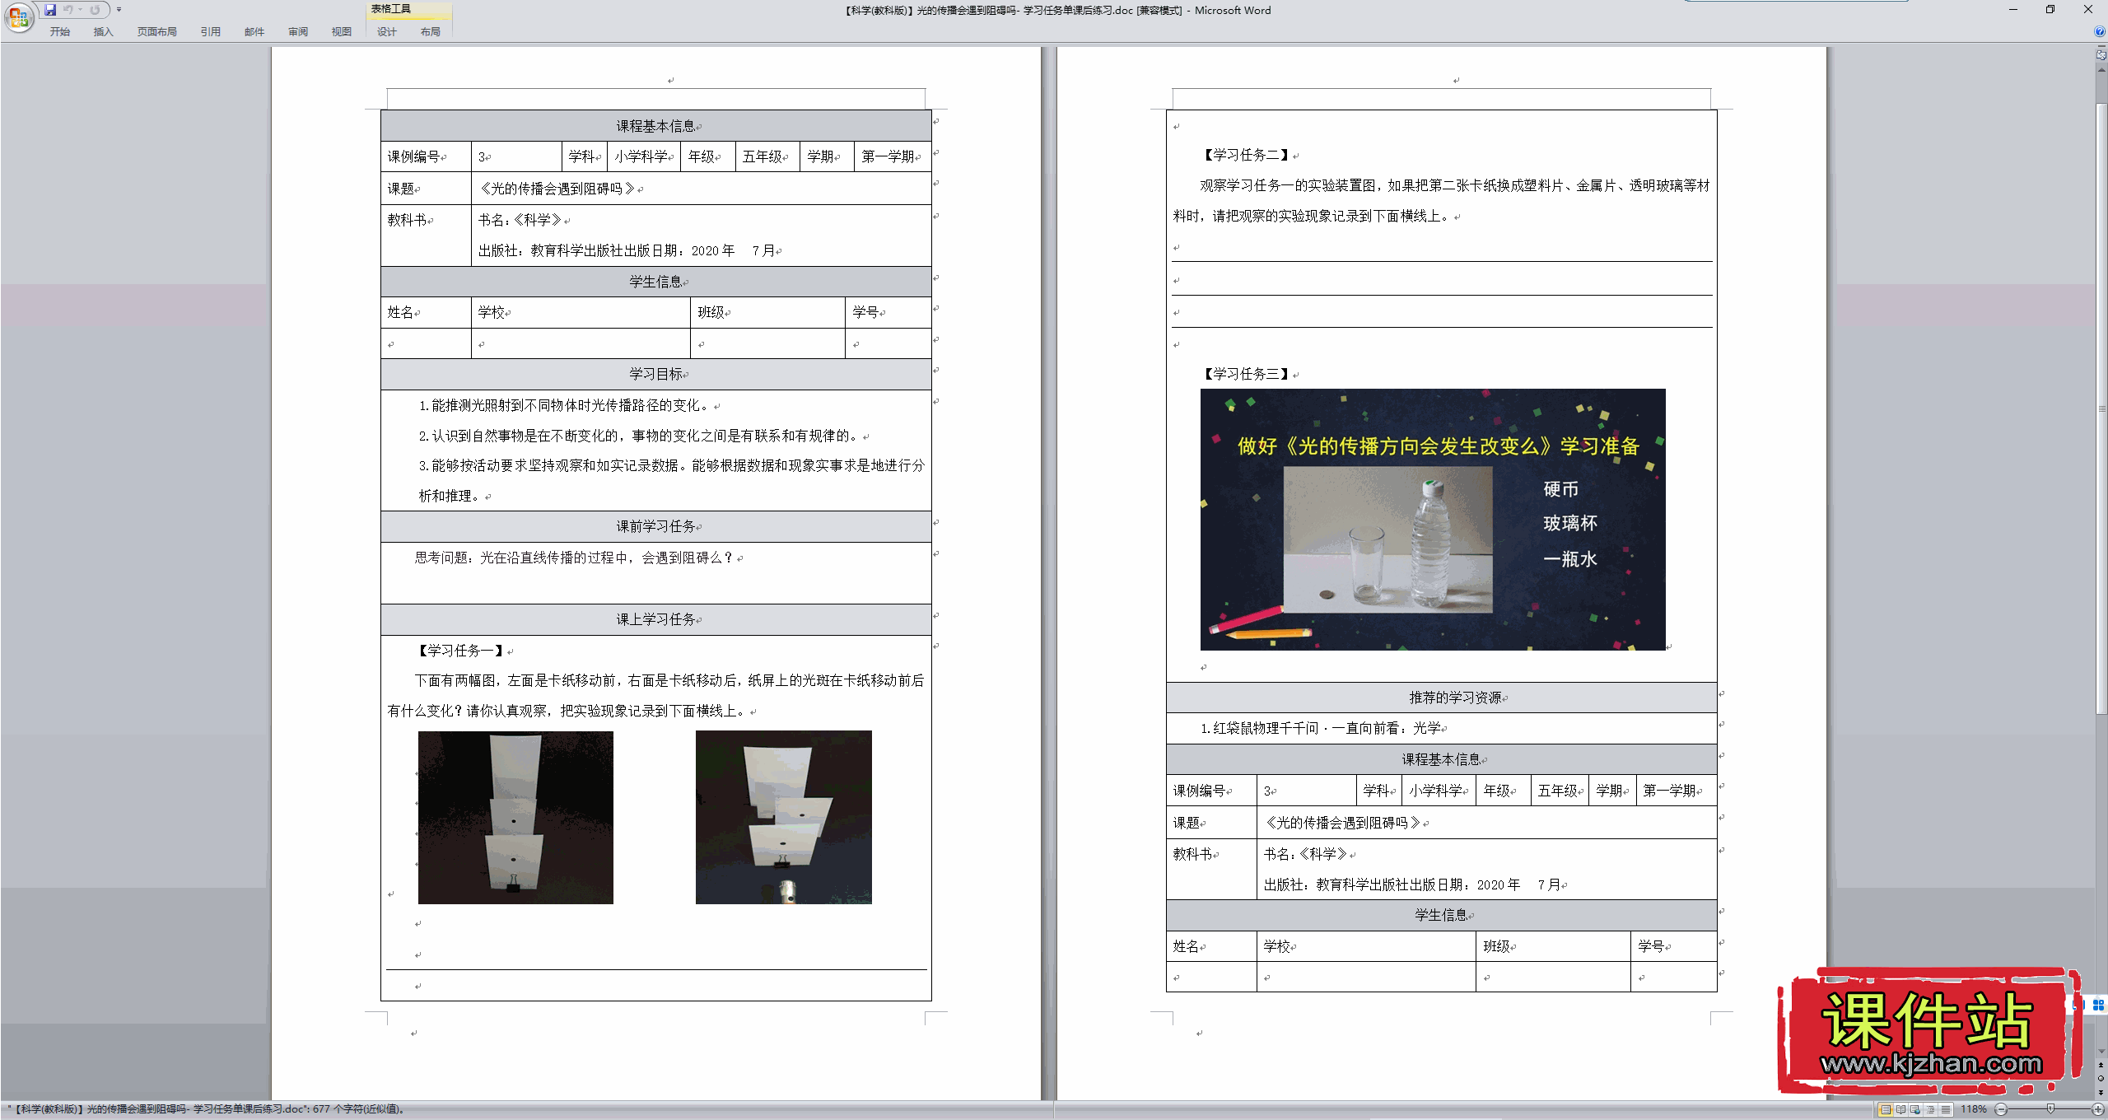Click the 《光的传播会遇到阻碍吗》 title cell on left page

click(x=701, y=189)
